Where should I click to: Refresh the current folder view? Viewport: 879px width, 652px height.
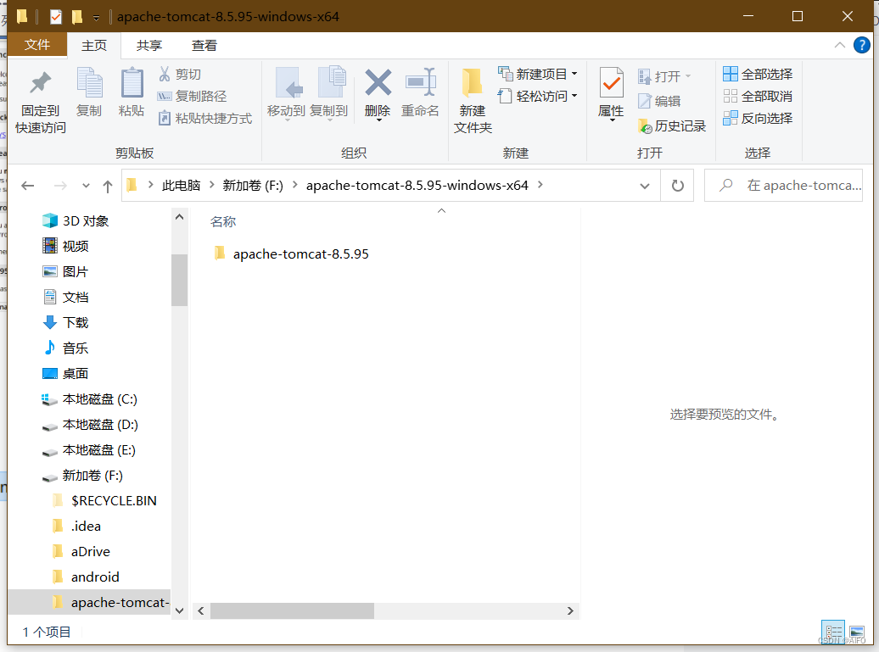[677, 186]
